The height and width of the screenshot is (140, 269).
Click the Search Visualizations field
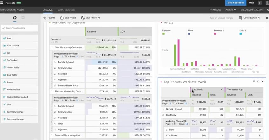(x=19, y=28)
